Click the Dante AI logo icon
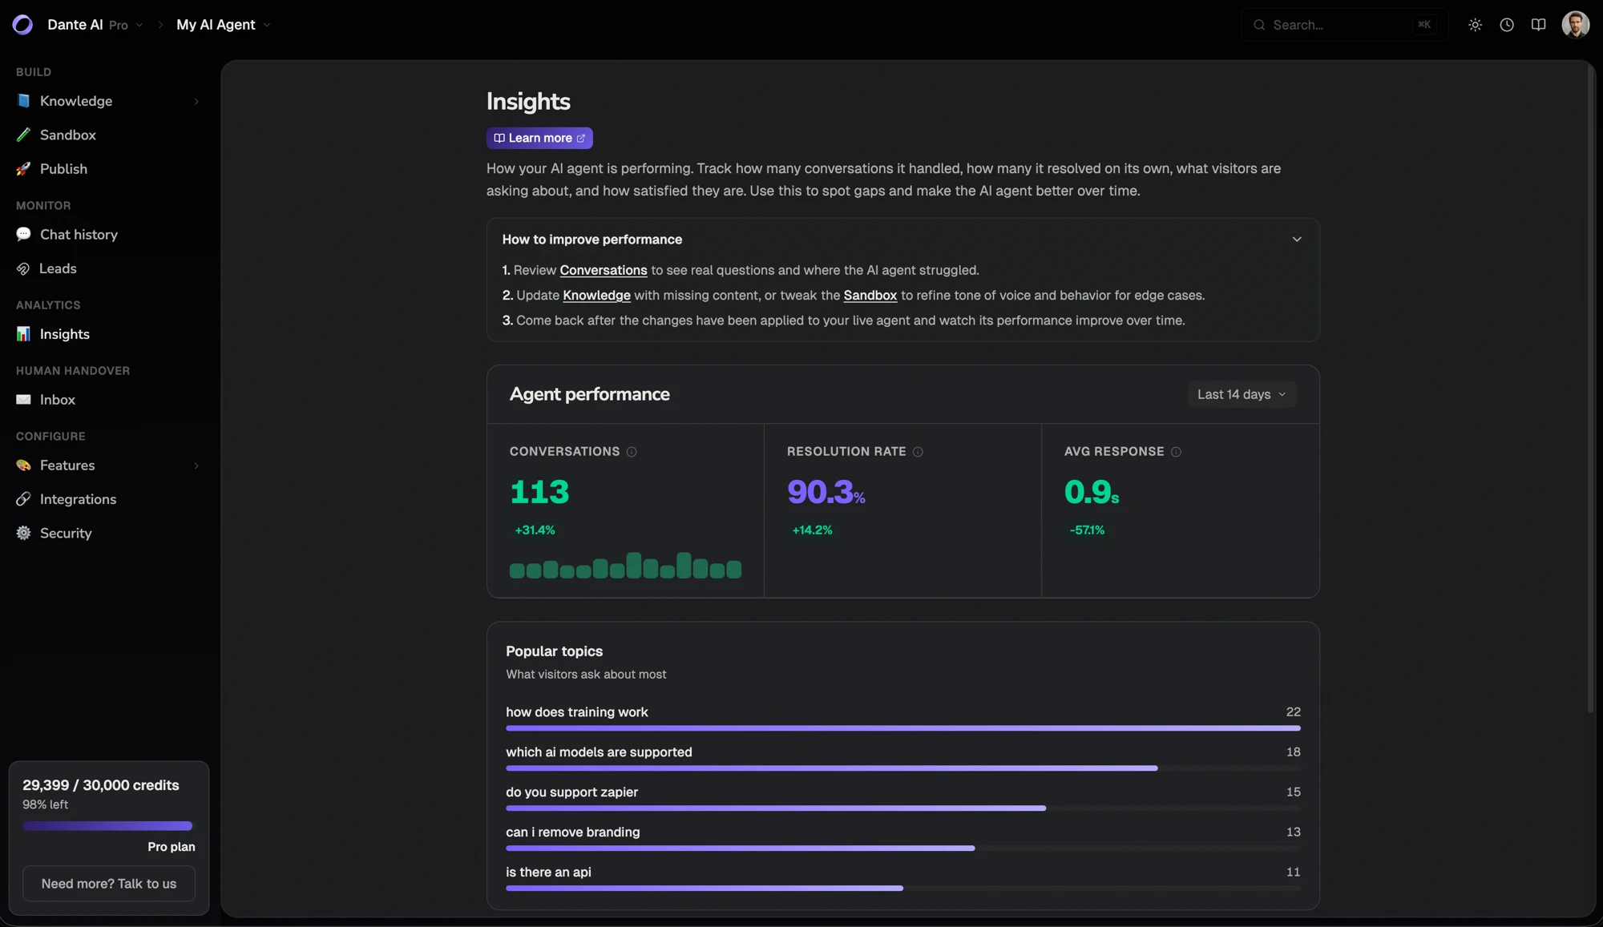This screenshot has width=1603, height=927. click(22, 25)
